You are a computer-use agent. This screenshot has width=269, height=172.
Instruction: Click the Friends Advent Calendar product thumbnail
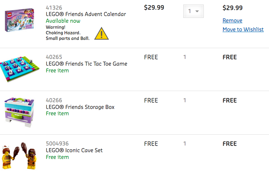point(21,20)
